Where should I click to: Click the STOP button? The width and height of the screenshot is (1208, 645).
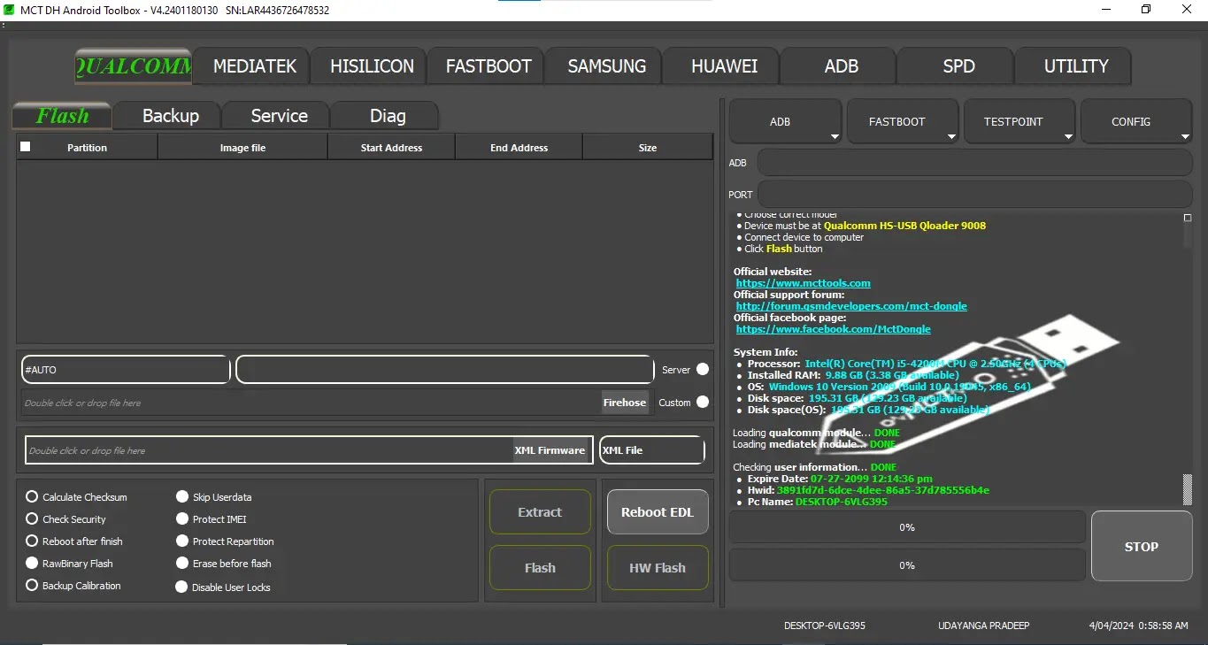coord(1142,547)
